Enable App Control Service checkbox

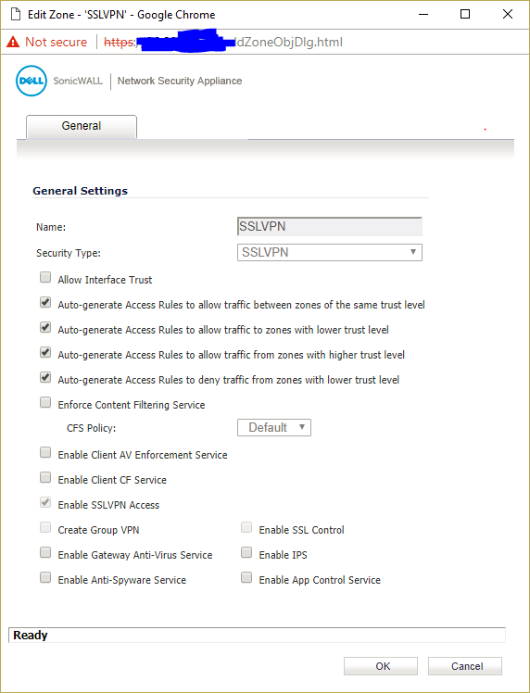[x=246, y=577]
